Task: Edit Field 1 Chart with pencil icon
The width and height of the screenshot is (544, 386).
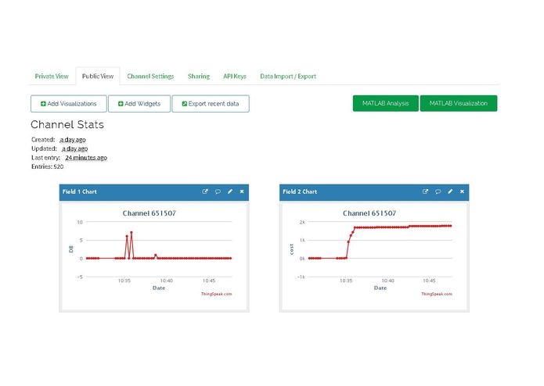Action: (x=229, y=191)
